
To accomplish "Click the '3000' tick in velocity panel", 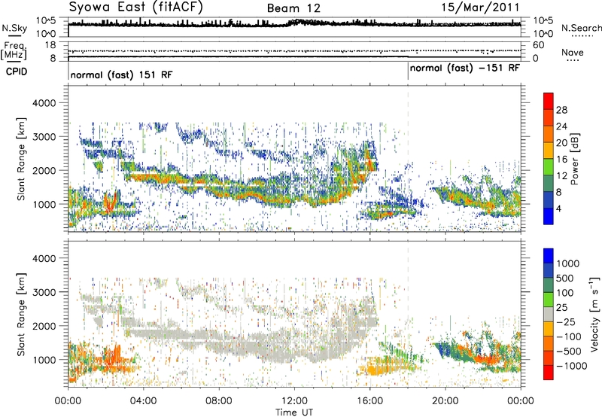I will click(44, 292).
